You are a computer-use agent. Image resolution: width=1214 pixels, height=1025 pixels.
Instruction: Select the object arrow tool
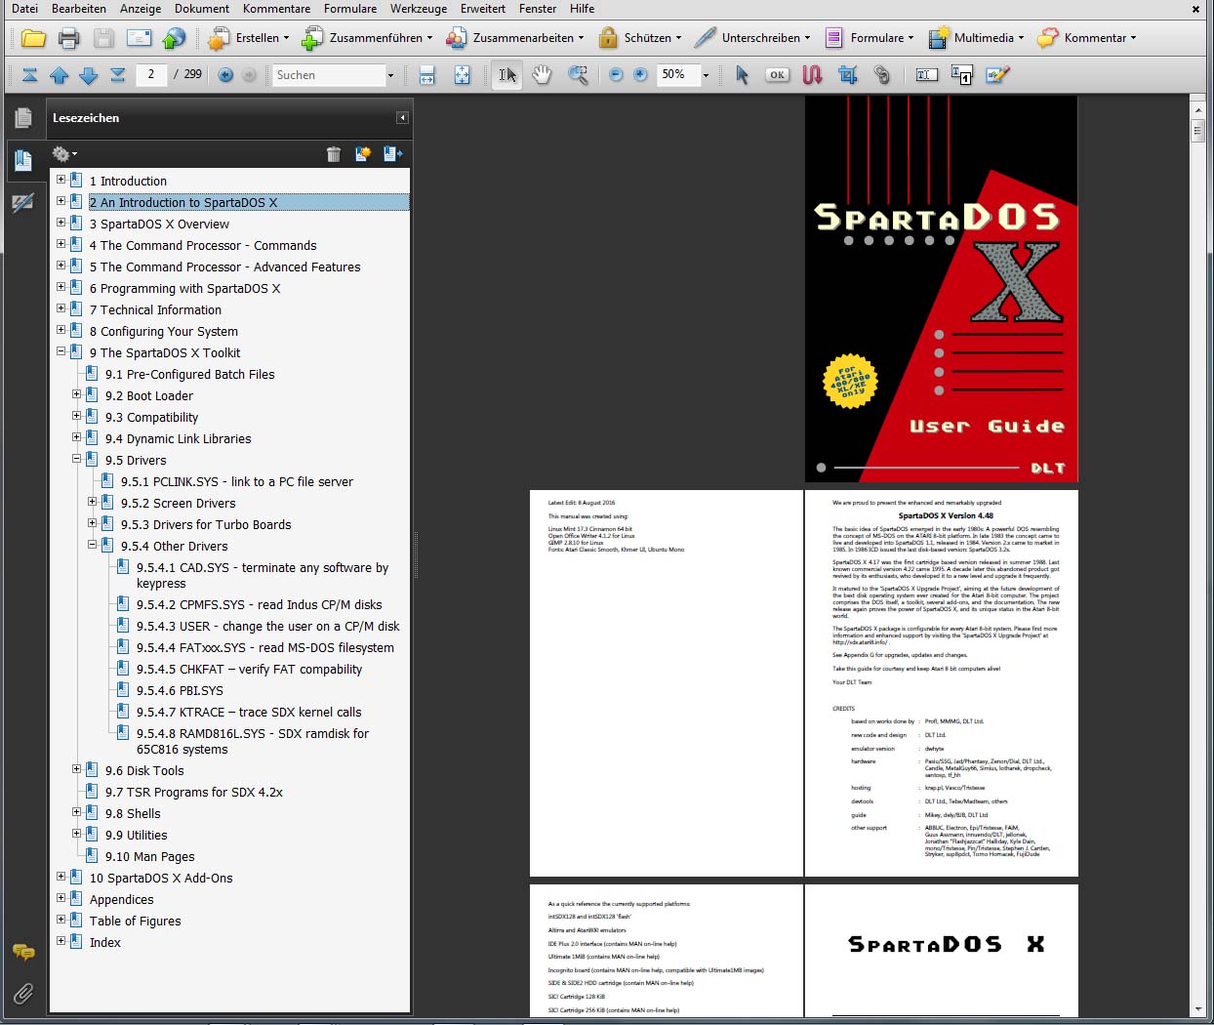click(742, 75)
